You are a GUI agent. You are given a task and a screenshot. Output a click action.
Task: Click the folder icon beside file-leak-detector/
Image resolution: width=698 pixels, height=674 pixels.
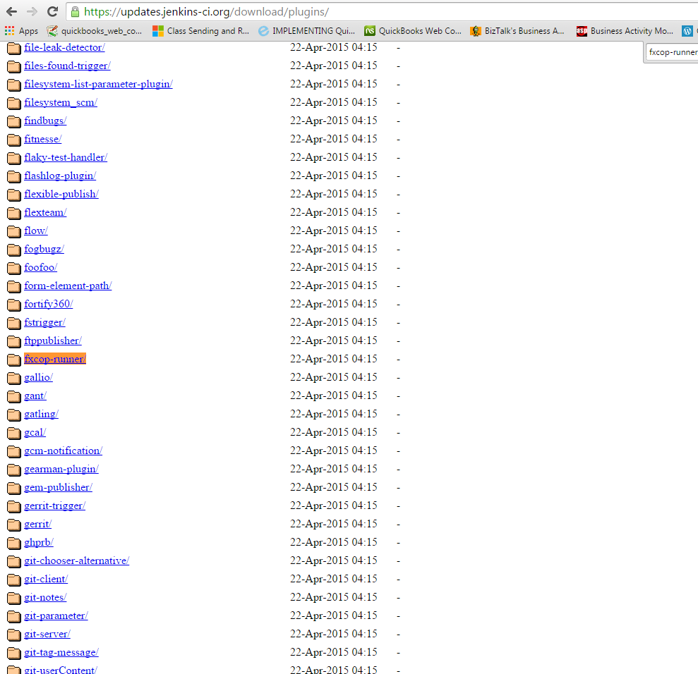tap(14, 48)
